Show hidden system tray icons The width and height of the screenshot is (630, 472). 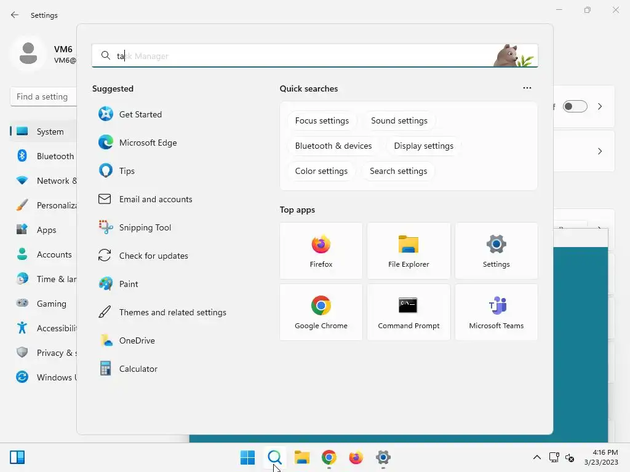point(536,457)
